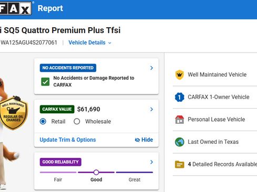This screenshot has width=257, height=192.
Task: Click No Accidents or Damage Reported text
Action: (94, 81)
